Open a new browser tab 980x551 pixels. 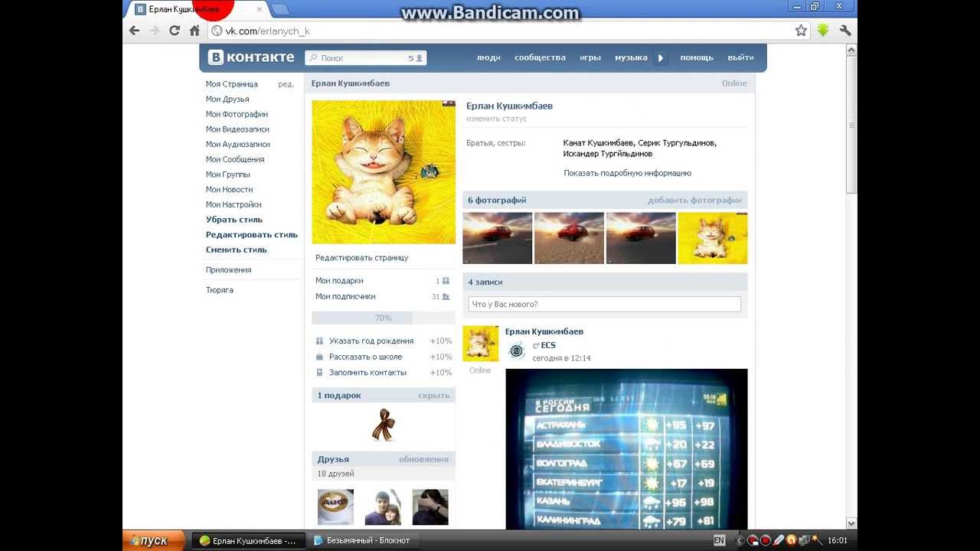click(x=280, y=9)
